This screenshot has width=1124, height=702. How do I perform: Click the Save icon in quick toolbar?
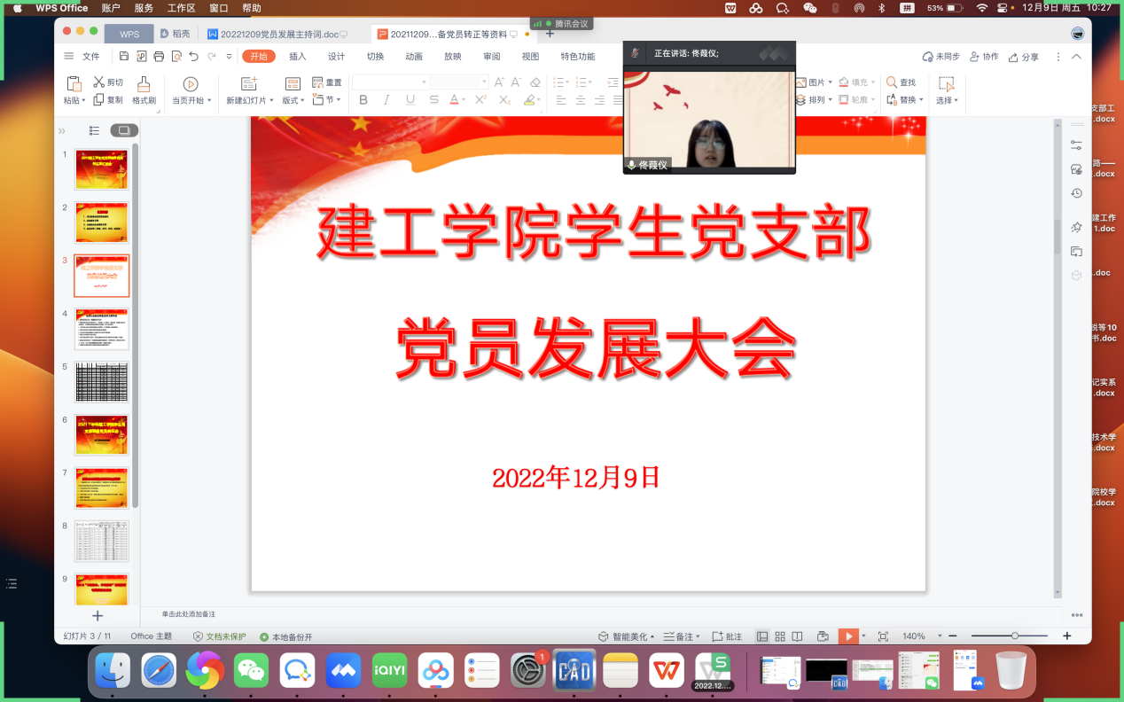click(x=124, y=57)
